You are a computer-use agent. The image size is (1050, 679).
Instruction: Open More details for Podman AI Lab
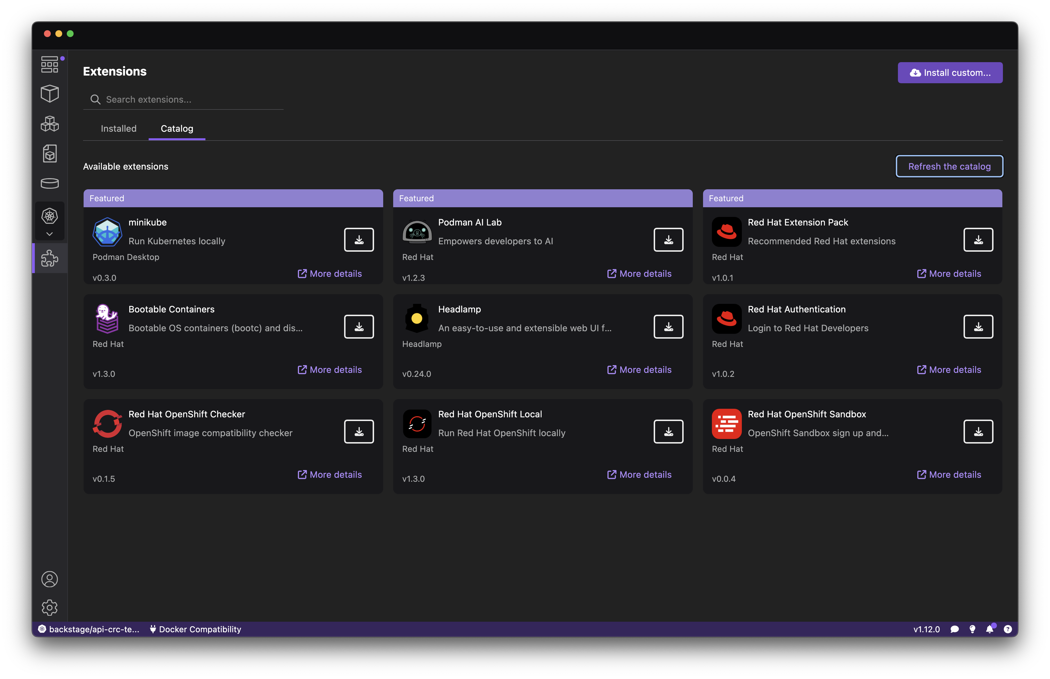point(640,274)
